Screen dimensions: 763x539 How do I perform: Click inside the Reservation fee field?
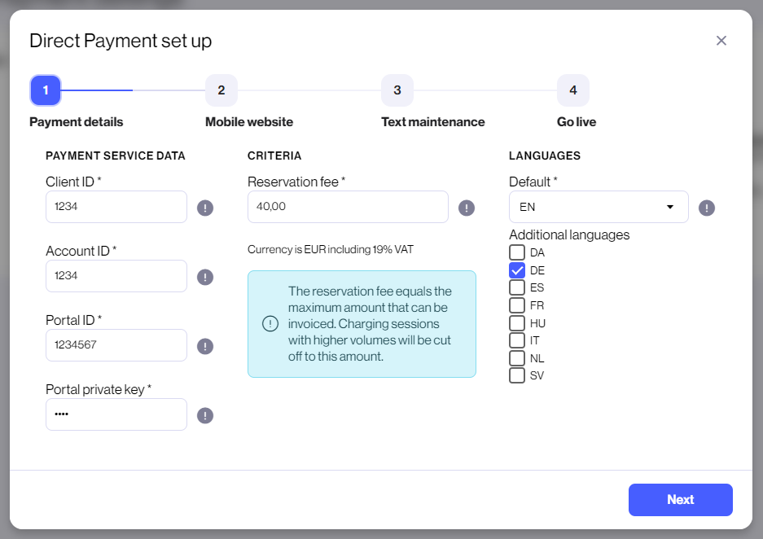[348, 207]
